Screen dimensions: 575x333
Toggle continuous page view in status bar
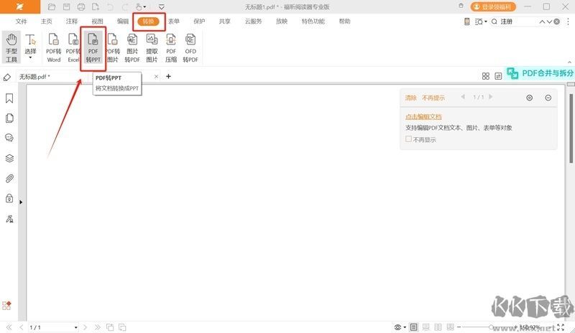pyautogui.click(x=425, y=327)
